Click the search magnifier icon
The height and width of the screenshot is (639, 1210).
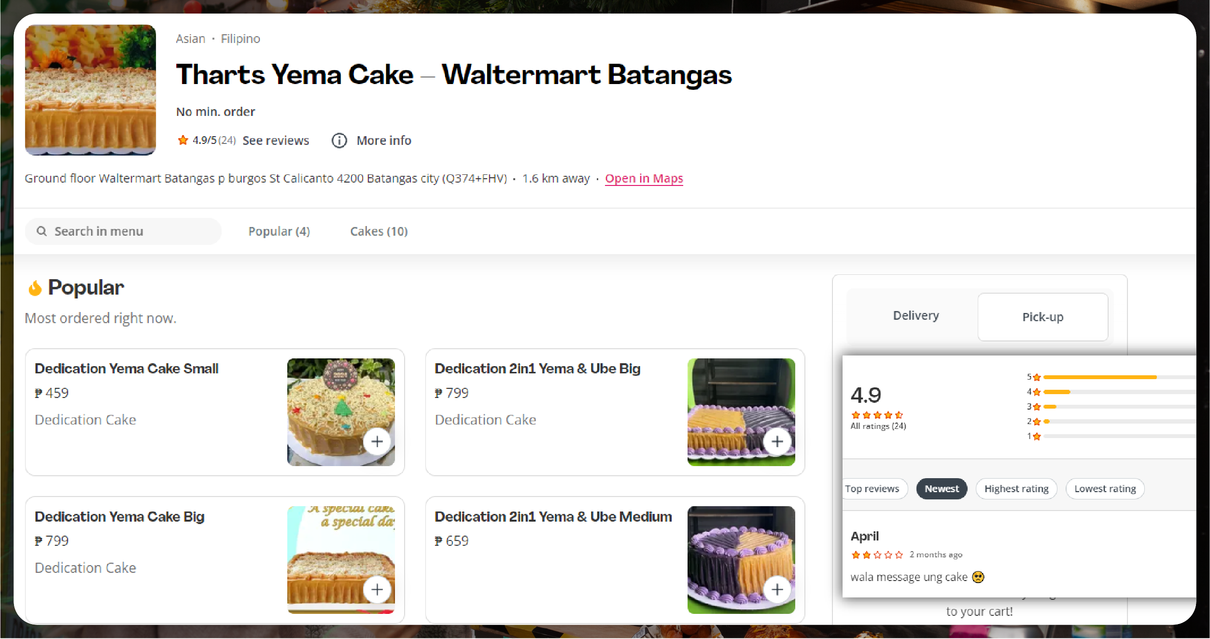pos(42,231)
